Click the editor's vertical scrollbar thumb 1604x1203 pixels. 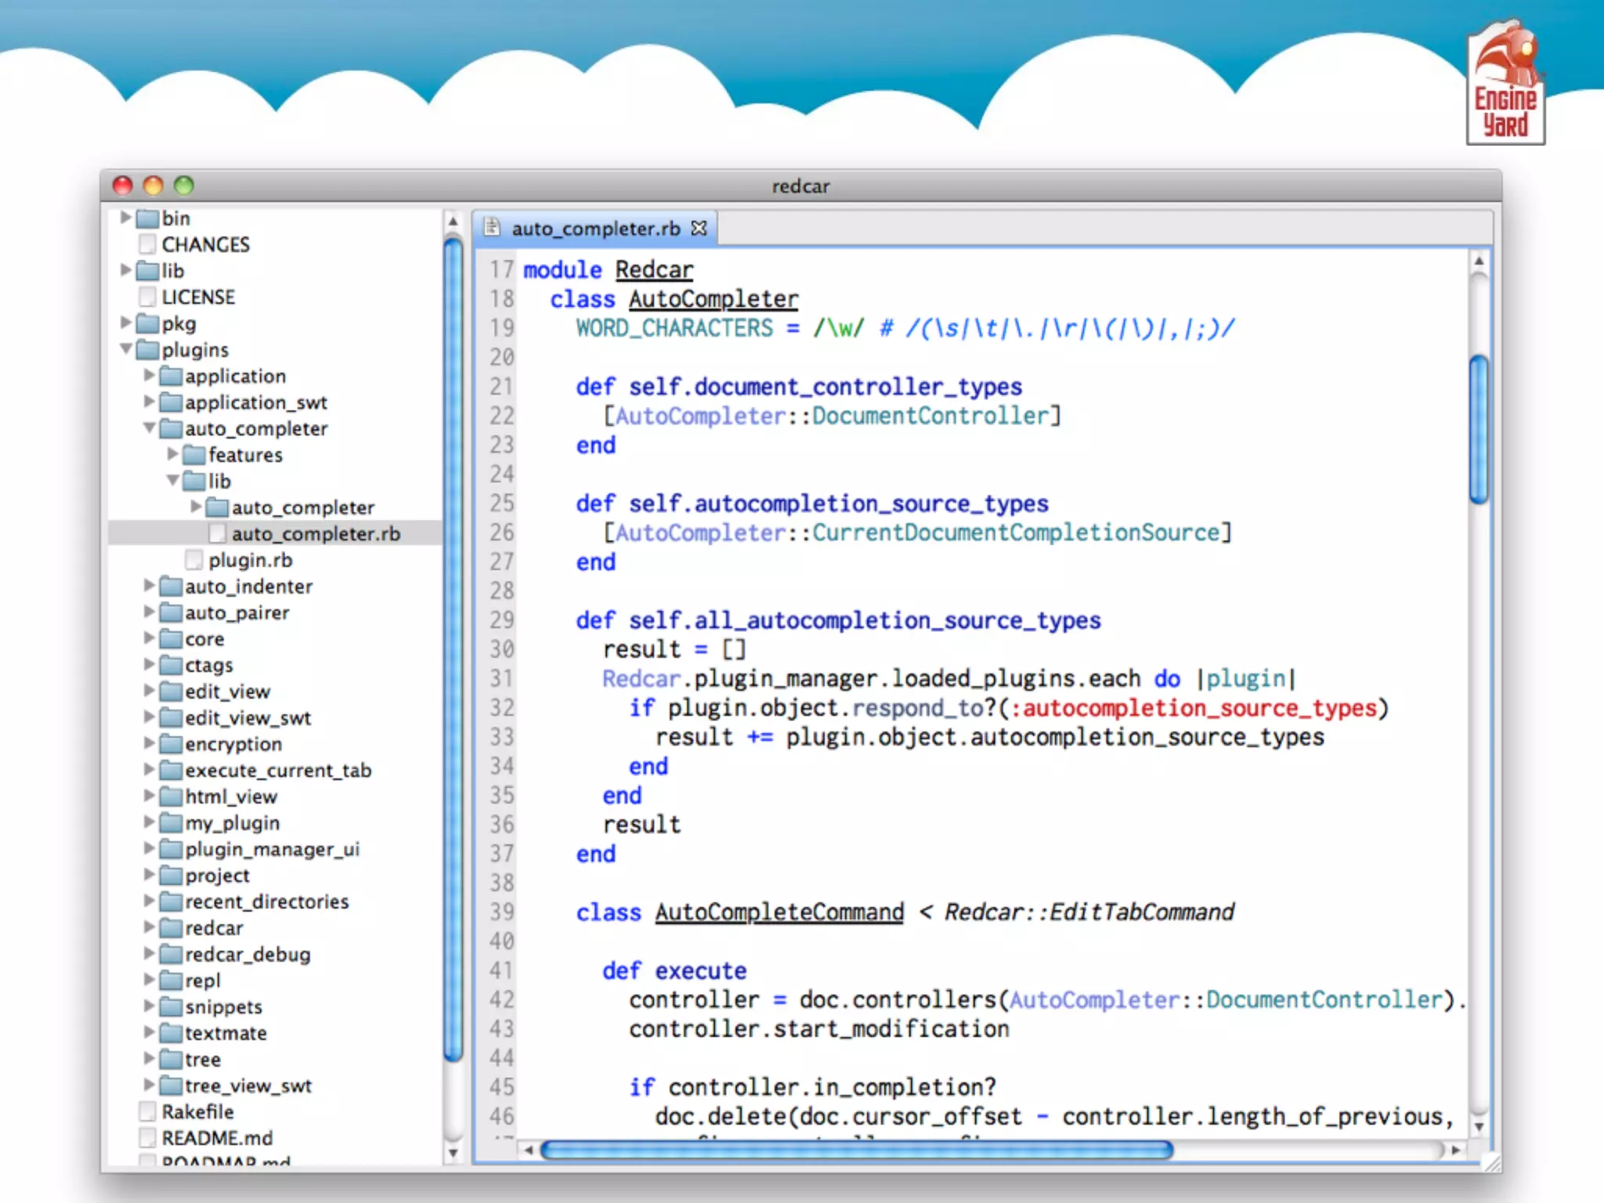[1478, 429]
